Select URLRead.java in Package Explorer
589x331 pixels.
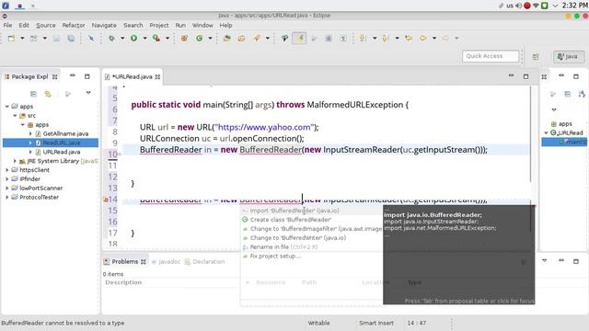pyautogui.click(x=62, y=152)
